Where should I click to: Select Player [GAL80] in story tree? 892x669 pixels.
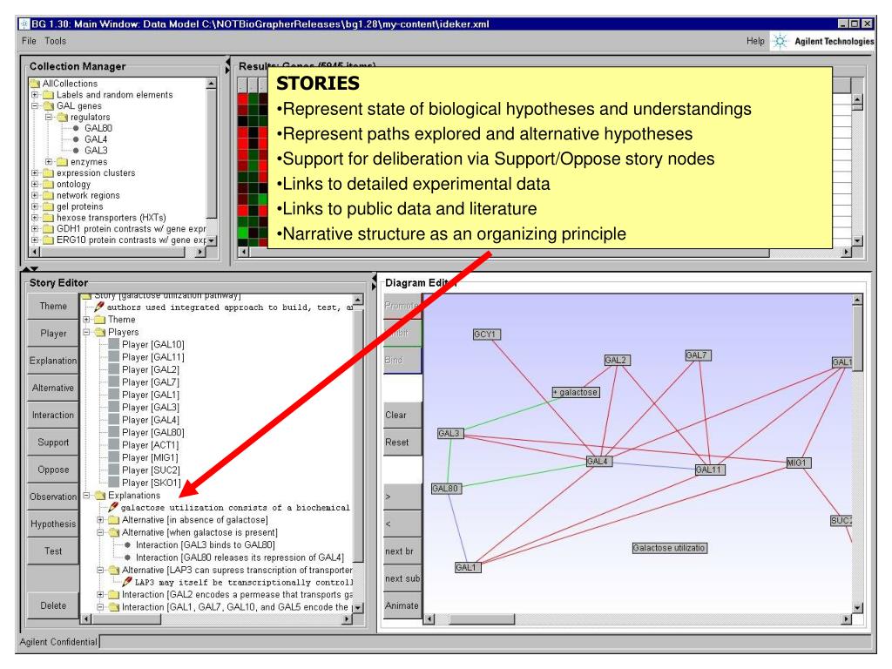pyautogui.click(x=152, y=433)
